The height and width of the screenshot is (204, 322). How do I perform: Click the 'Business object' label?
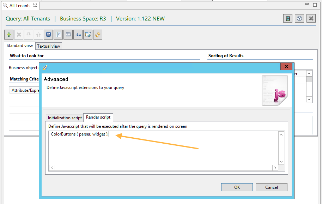tap(23, 68)
